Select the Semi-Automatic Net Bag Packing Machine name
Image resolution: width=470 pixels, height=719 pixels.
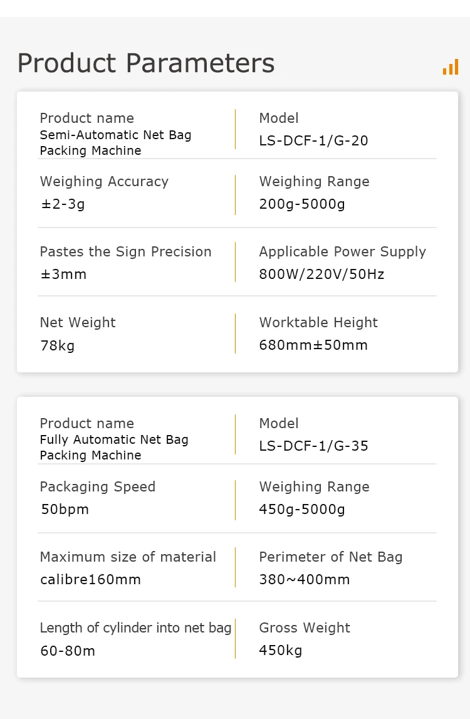[x=115, y=142]
